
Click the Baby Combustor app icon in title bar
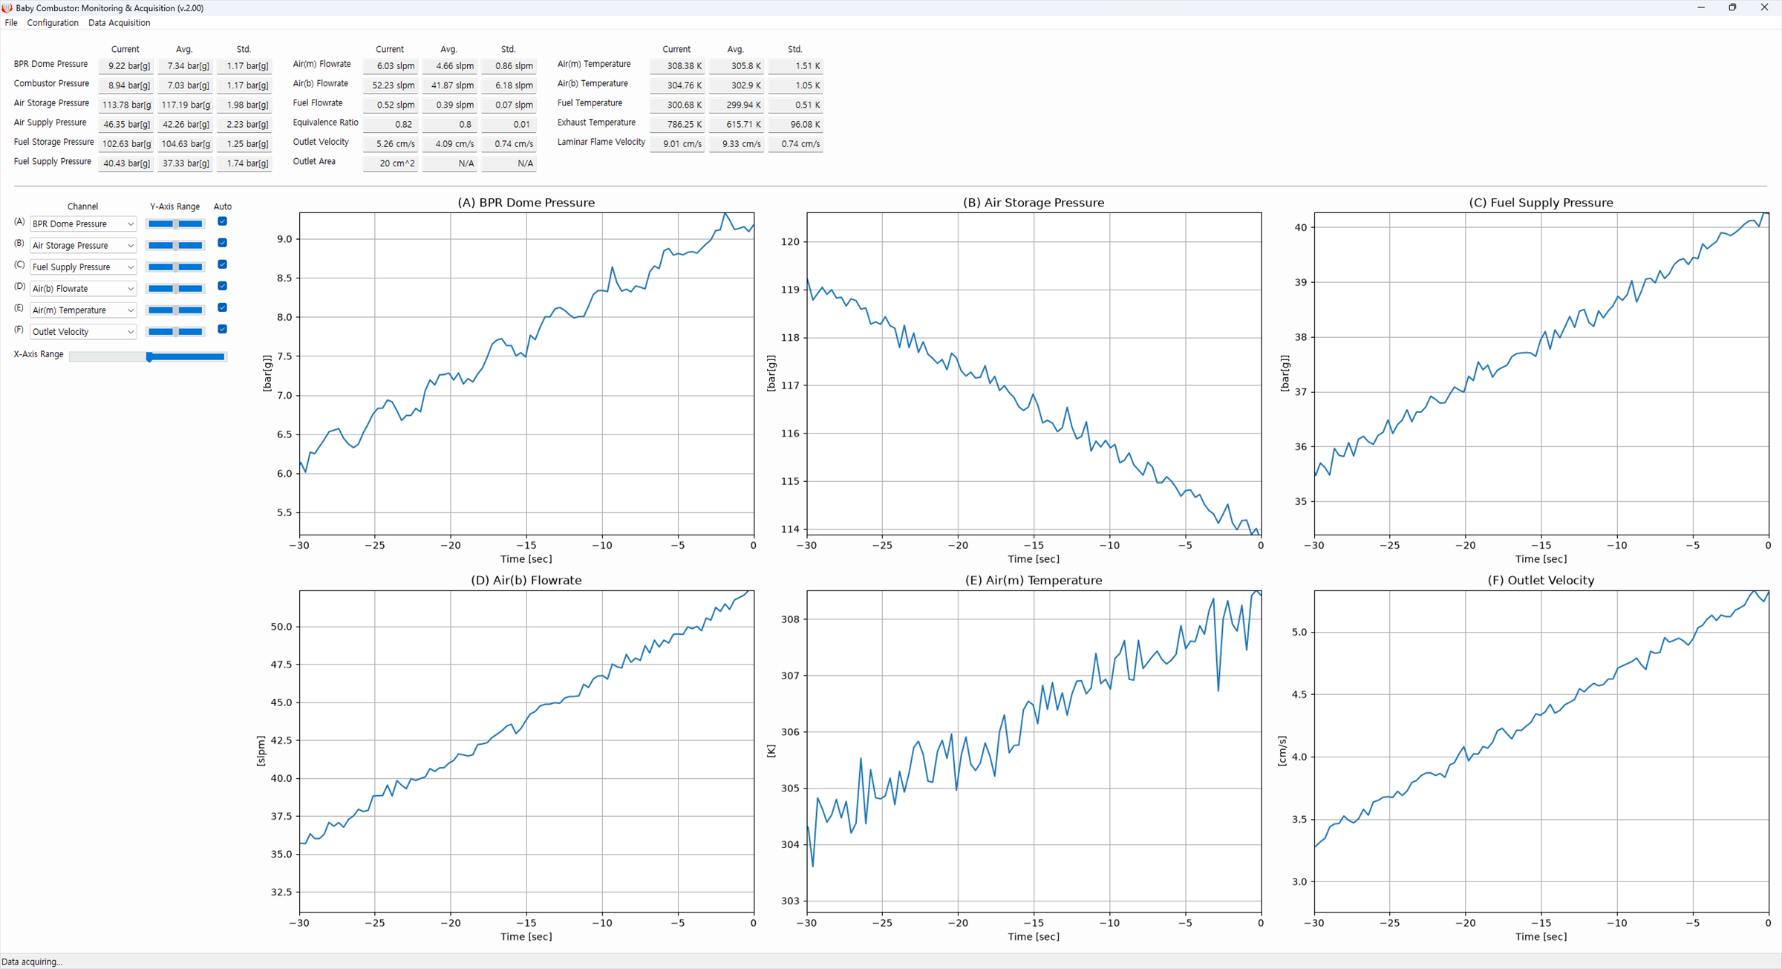click(x=7, y=7)
